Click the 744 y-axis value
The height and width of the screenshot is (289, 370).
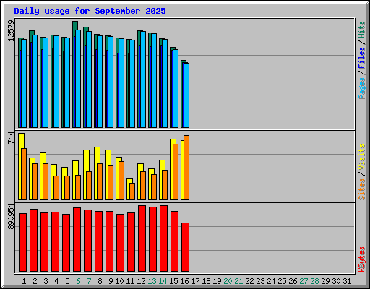[11, 138]
